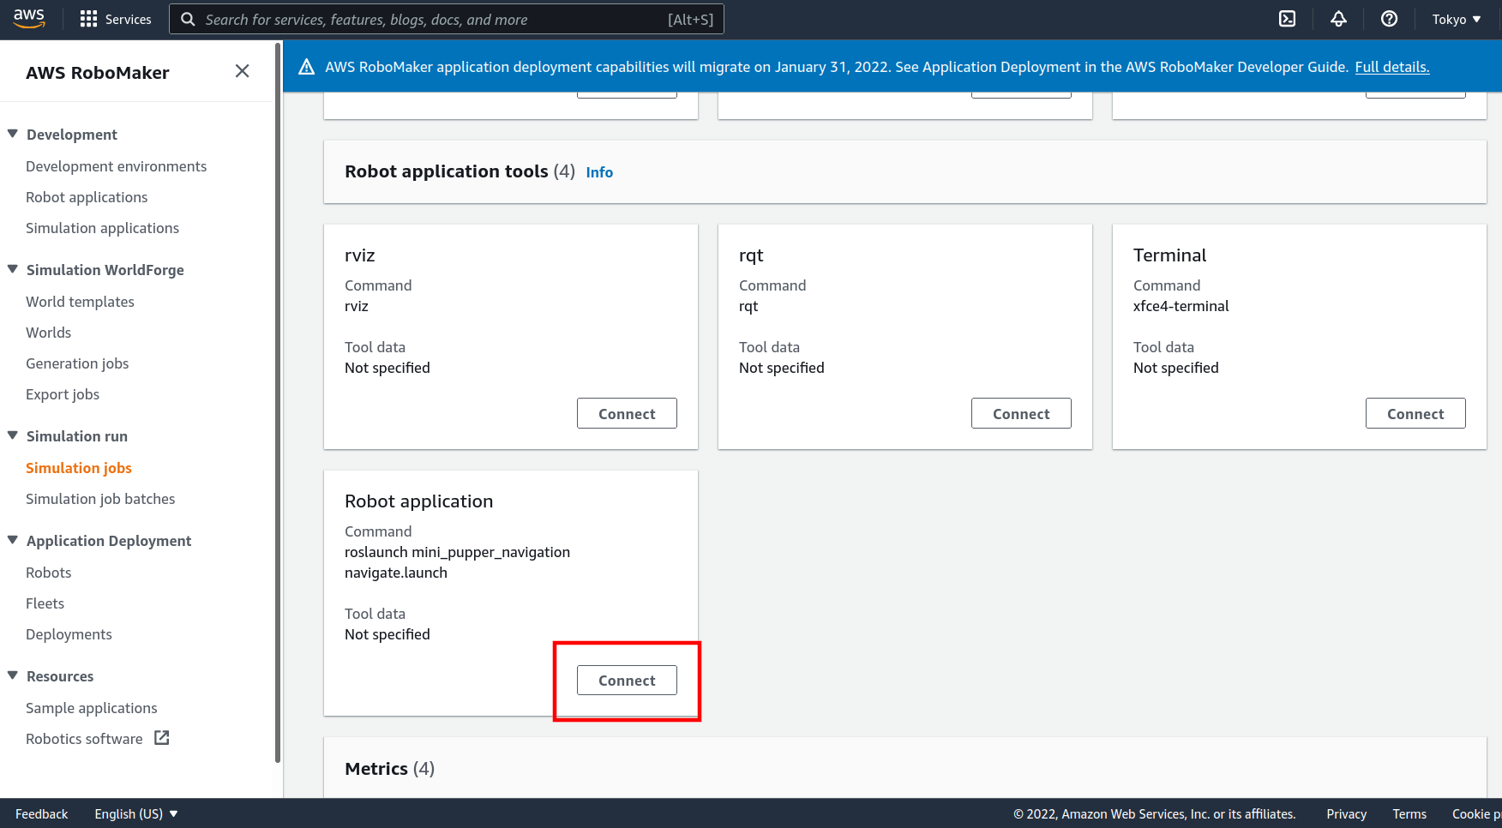Click the search magnifier icon

[188, 19]
